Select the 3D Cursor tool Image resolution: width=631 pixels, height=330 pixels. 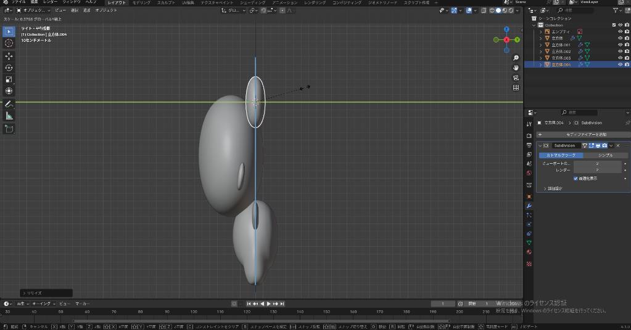(x=9, y=43)
